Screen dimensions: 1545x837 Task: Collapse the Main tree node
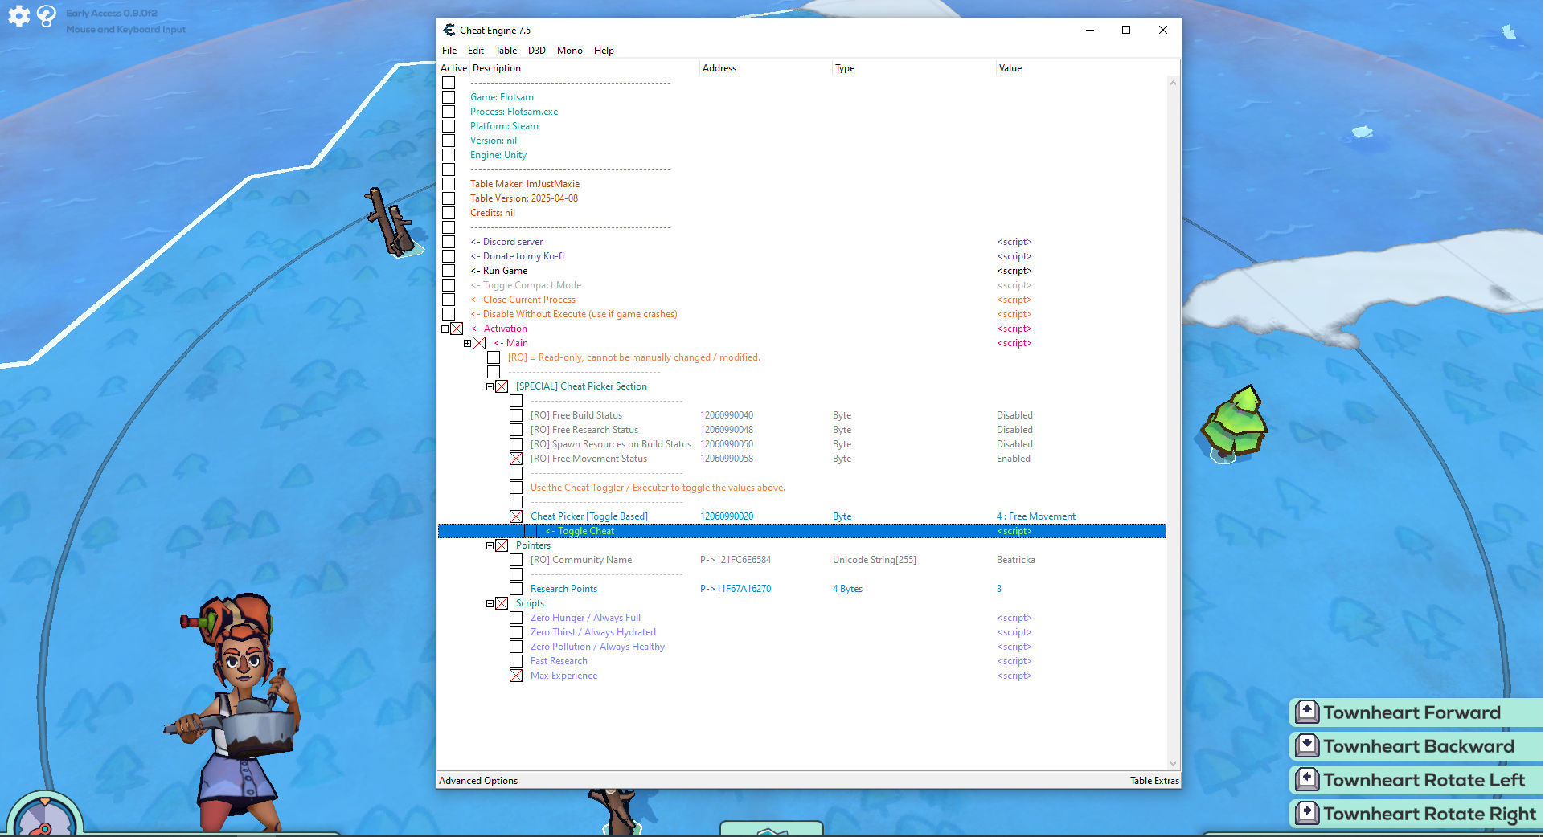(468, 343)
